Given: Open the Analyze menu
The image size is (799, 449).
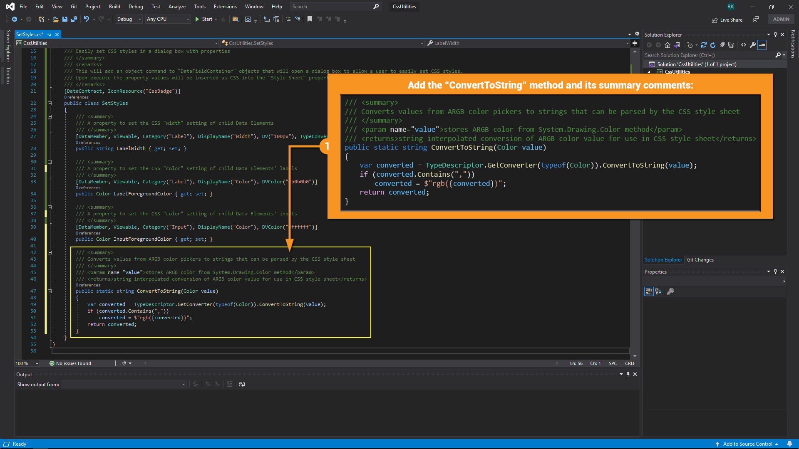Looking at the screenshot, I should 177,7.
